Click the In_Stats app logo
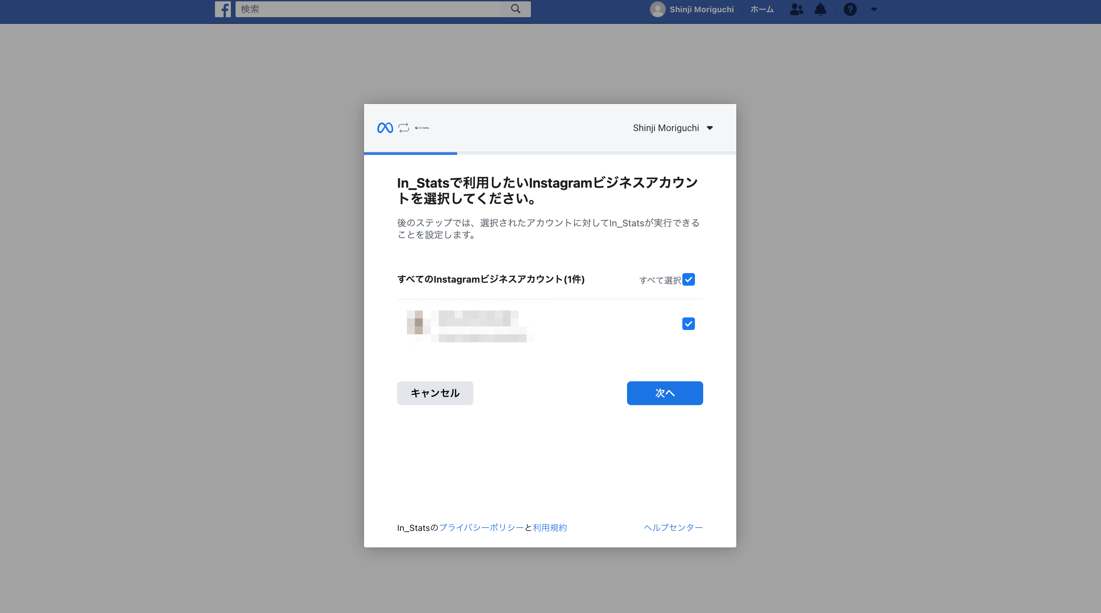 [422, 128]
